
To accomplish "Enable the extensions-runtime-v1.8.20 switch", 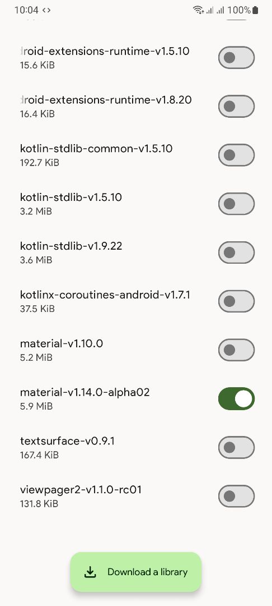I will point(236,106).
